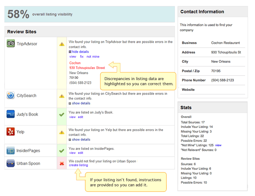Click the 58% overall listing visibility figure
The width and height of the screenshot is (255, 196).
[x=18, y=14]
